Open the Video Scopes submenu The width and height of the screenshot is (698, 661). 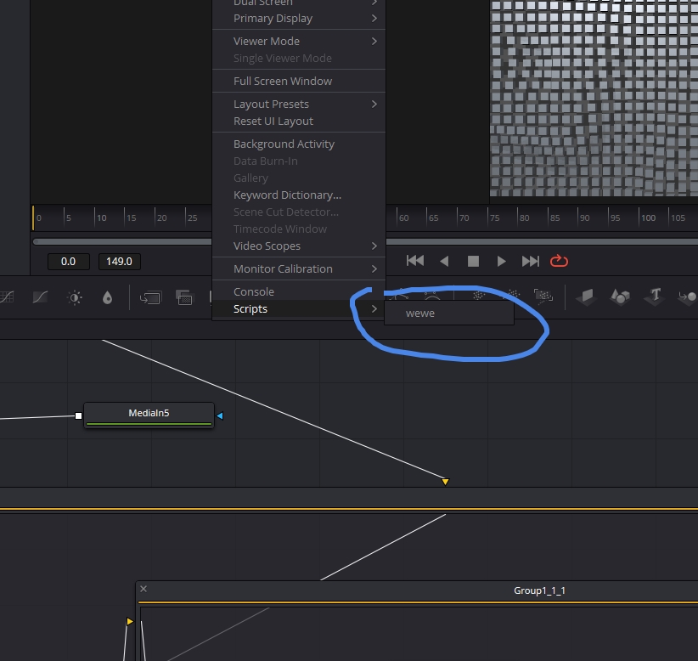click(x=299, y=246)
